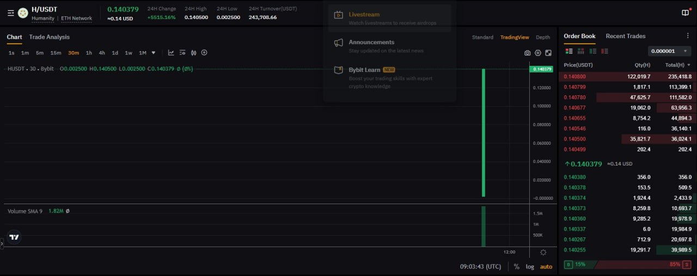Click the TradingView logo on chart
Viewport: 697px width, 276px height.
[14, 237]
